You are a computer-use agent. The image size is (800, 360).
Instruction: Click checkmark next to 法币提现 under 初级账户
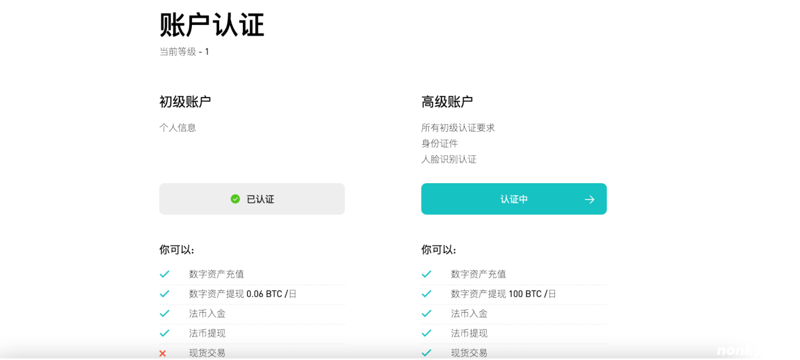pyautogui.click(x=165, y=333)
